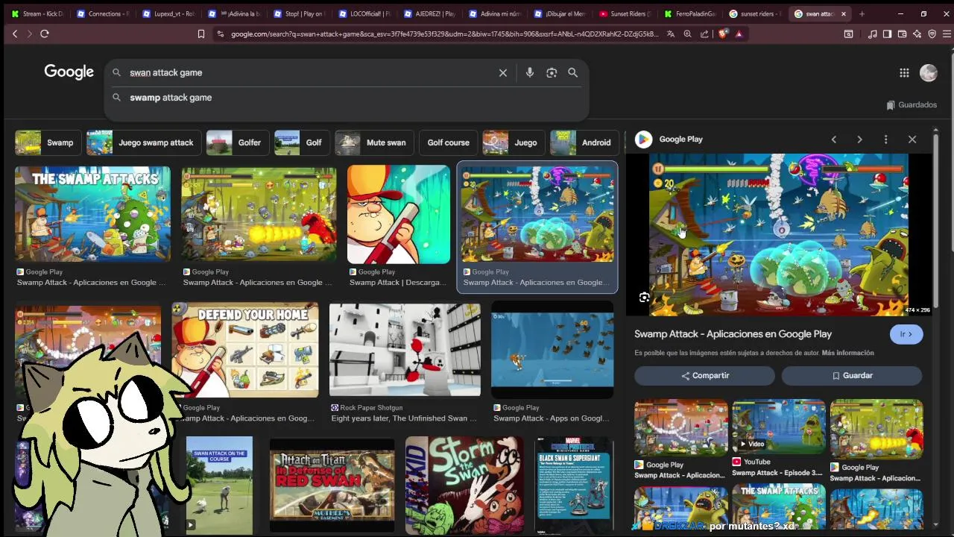Click the address bar URL
Screen dimensions: 954x537
click(x=444, y=34)
